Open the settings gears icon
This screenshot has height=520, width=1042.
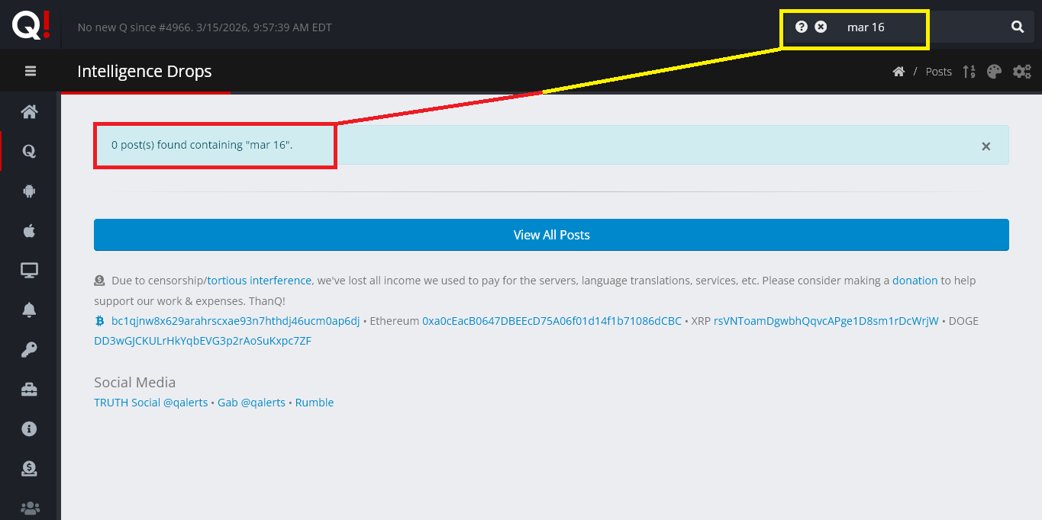pyautogui.click(x=1021, y=72)
